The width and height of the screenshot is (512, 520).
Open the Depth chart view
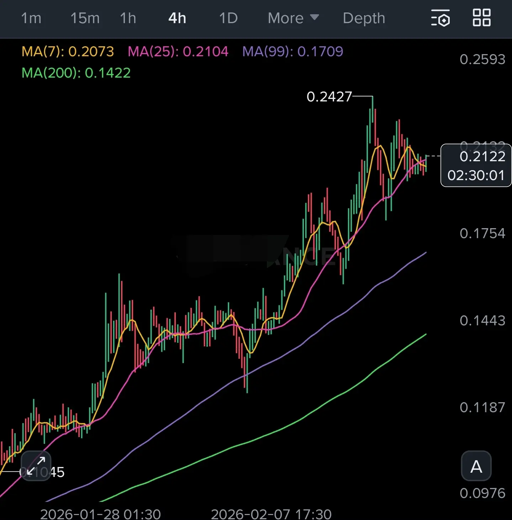click(364, 18)
